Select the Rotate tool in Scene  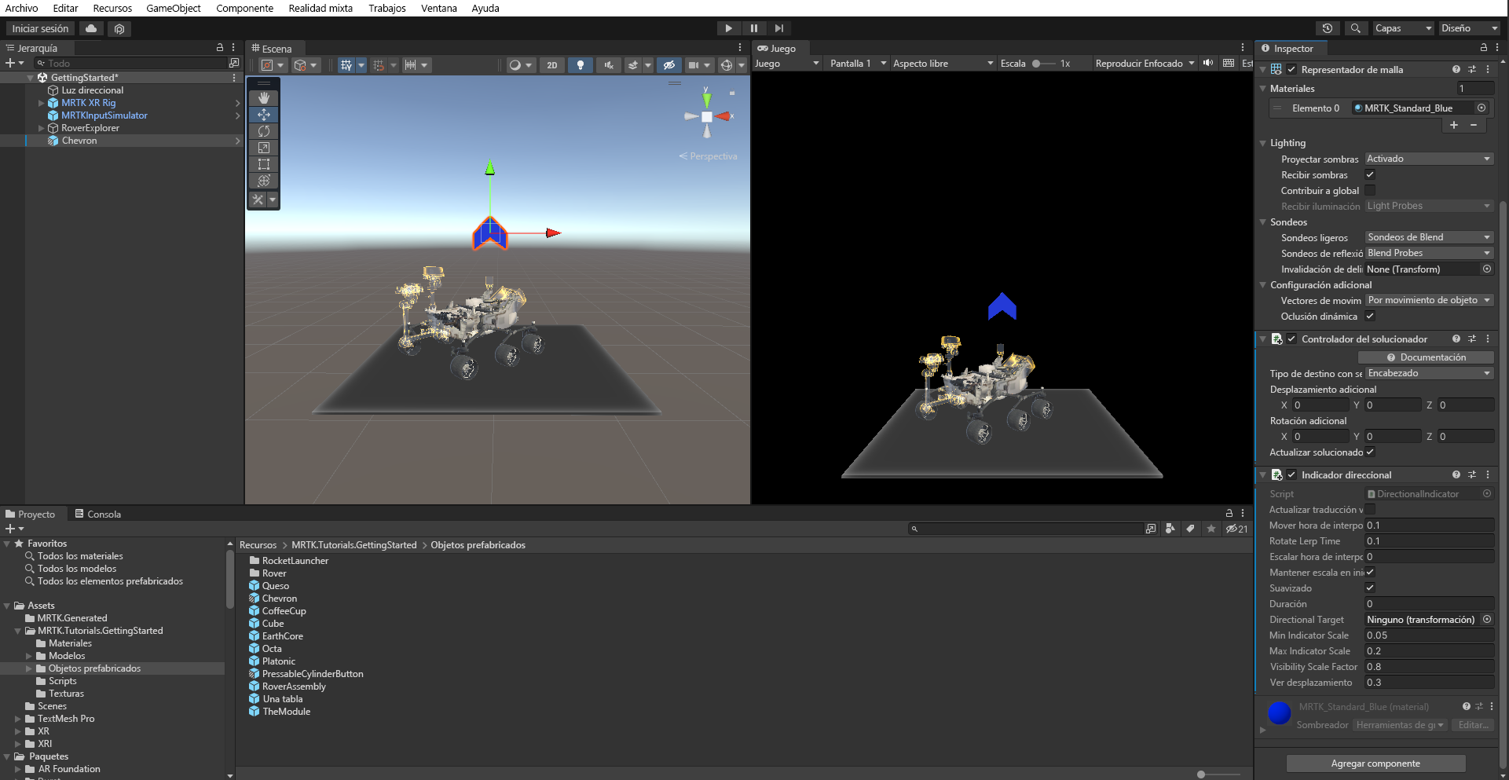[x=264, y=131]
